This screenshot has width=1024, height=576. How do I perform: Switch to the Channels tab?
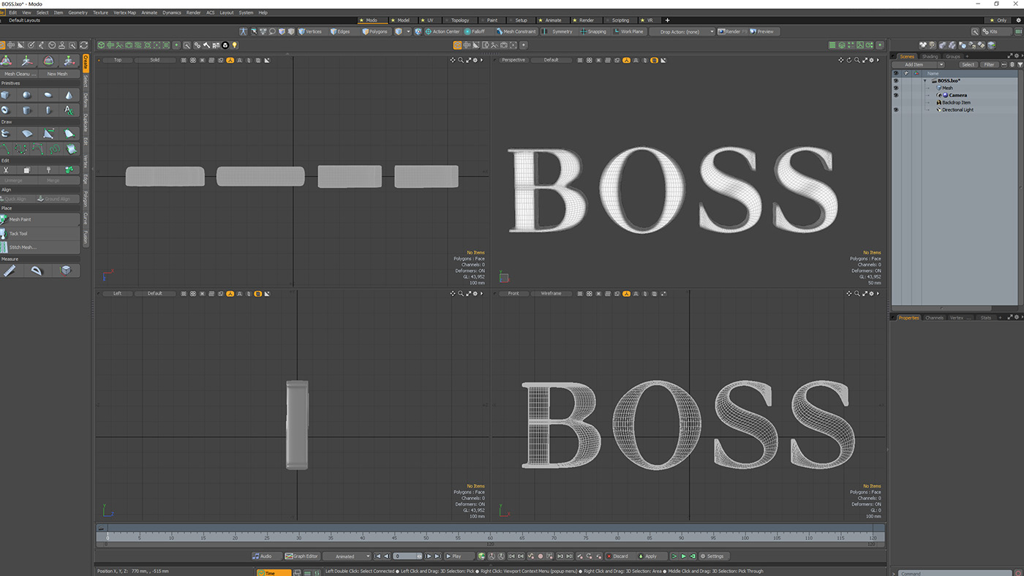coord(934,318)
